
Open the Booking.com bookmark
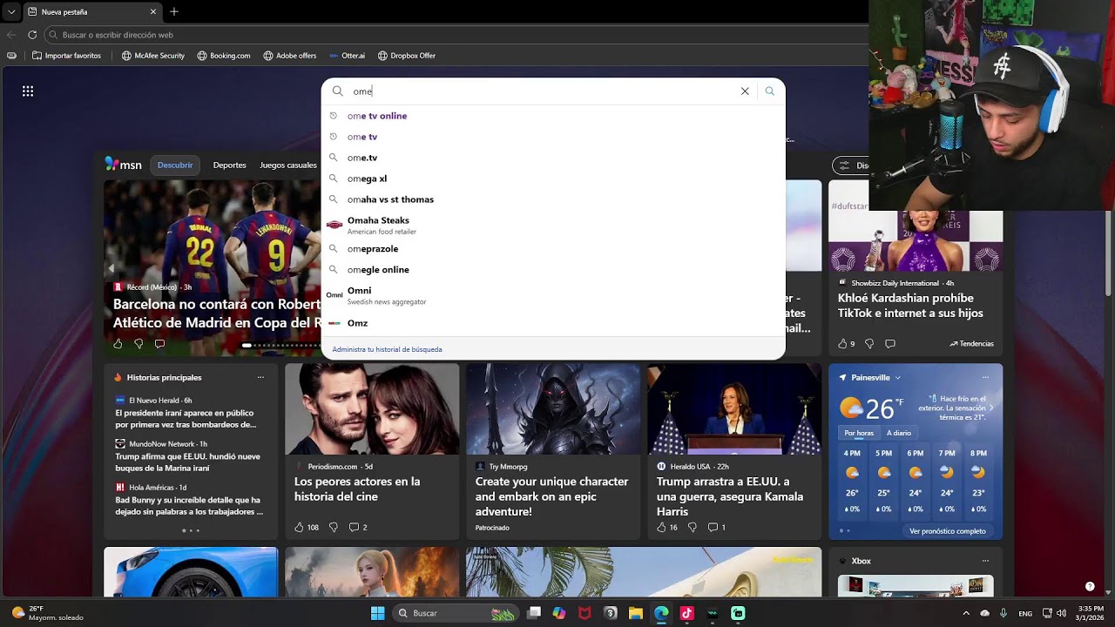point(224,56)
